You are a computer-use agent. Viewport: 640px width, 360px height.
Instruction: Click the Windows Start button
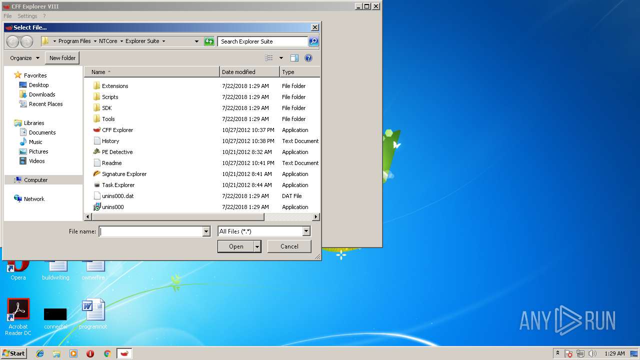pyautogui.click(x=13, y=353)
